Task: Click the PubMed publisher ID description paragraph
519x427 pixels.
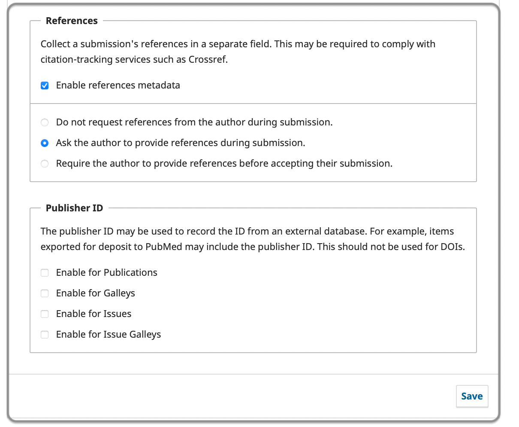Action: point(252,239)
